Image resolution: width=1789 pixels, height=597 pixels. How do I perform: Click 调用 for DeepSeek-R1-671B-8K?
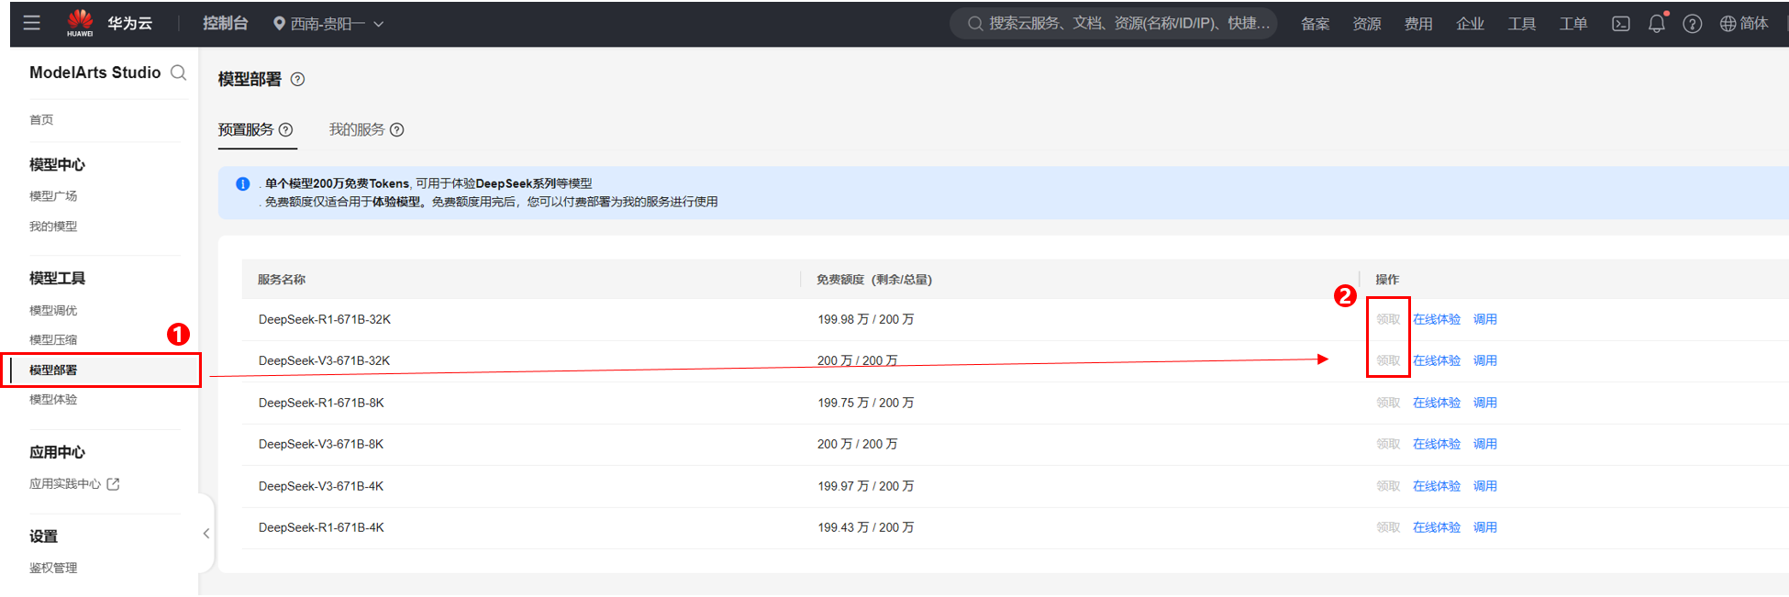1485,404
